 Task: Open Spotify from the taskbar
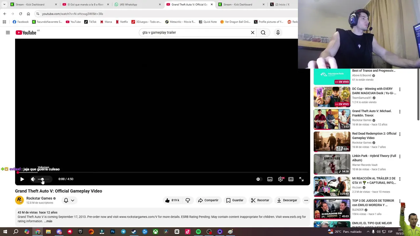[198, 232]
